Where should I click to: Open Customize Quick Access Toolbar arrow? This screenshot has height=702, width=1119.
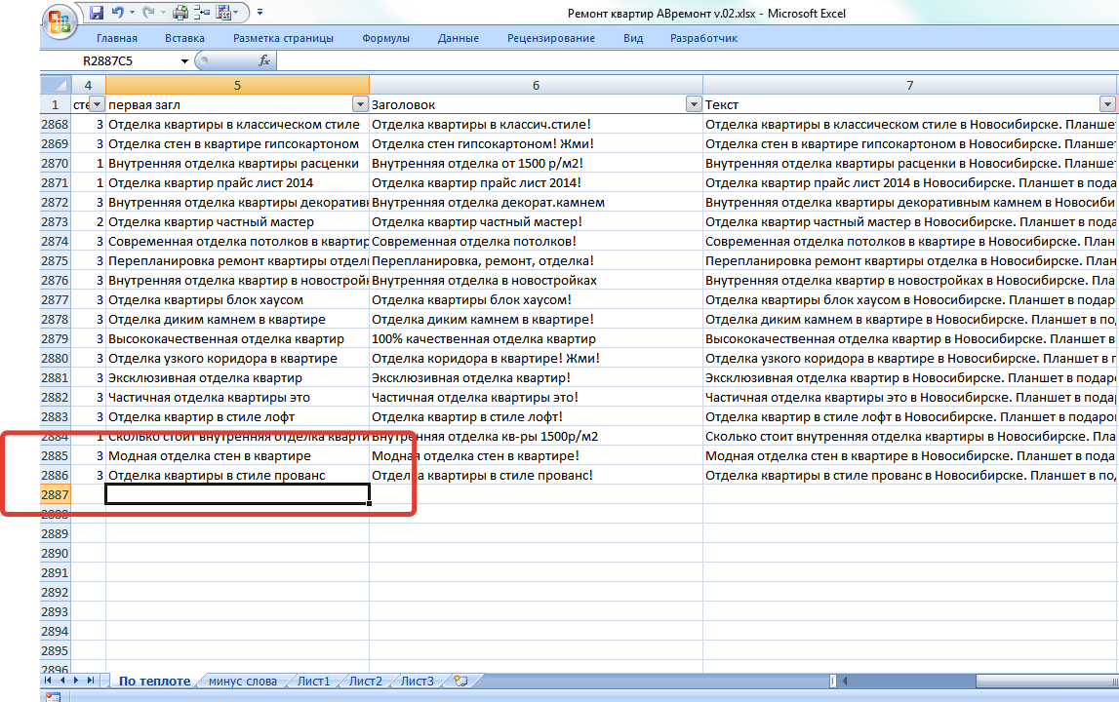point(260,12)
